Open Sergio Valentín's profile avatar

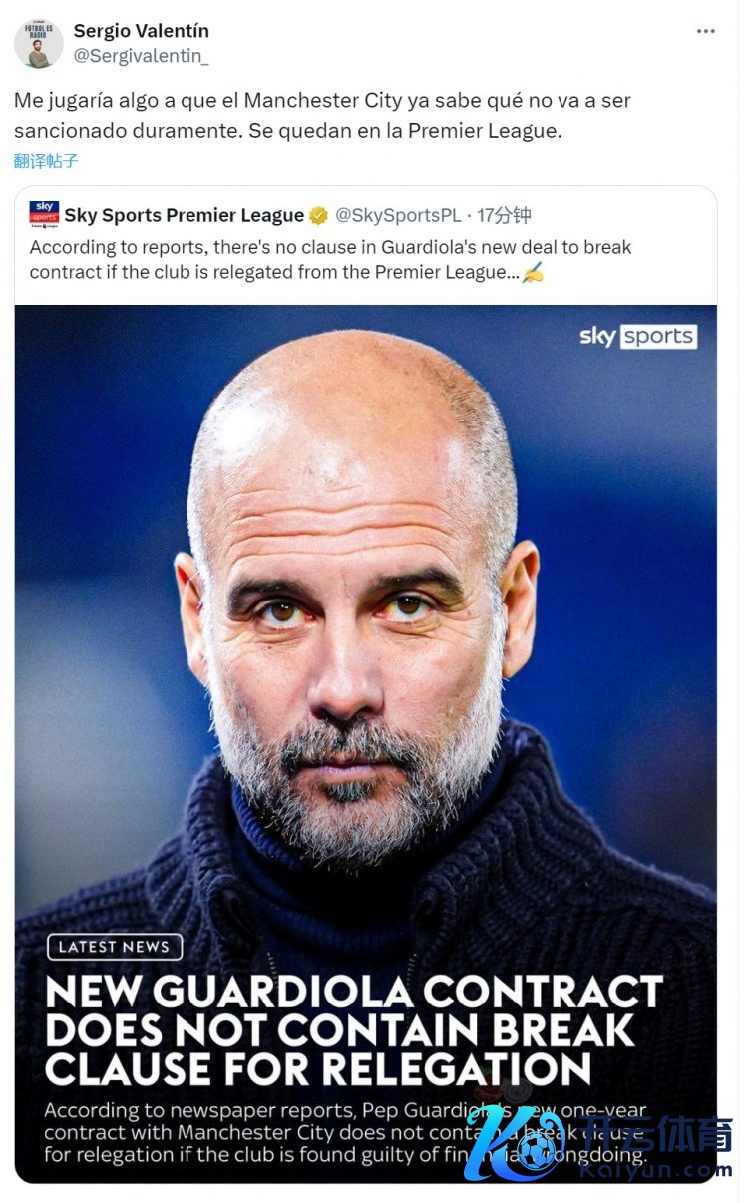38,43
